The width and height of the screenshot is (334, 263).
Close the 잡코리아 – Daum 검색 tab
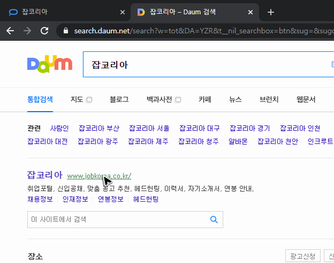(x=250, y=12)
